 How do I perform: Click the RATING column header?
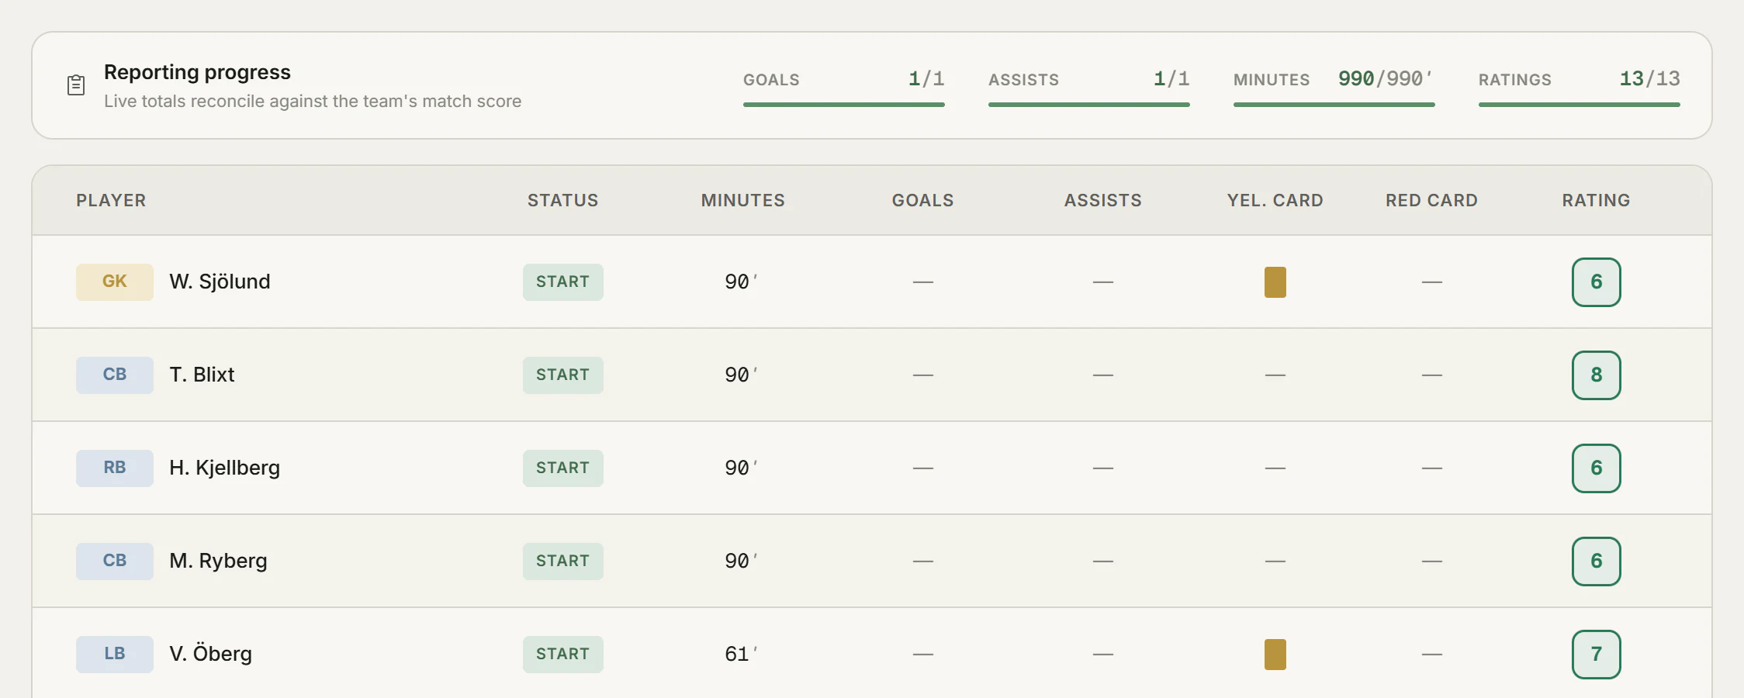1597,200
